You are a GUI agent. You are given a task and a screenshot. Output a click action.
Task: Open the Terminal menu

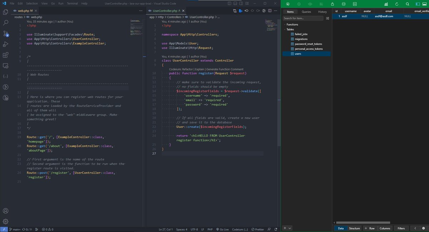pos(72,3)
